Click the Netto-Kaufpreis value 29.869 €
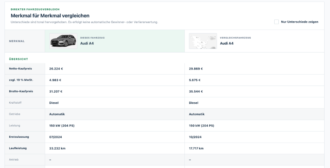 [x=196, y=69]
